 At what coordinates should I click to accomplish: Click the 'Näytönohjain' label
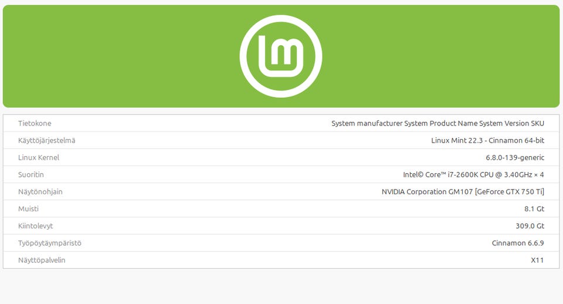coord(40,191)
